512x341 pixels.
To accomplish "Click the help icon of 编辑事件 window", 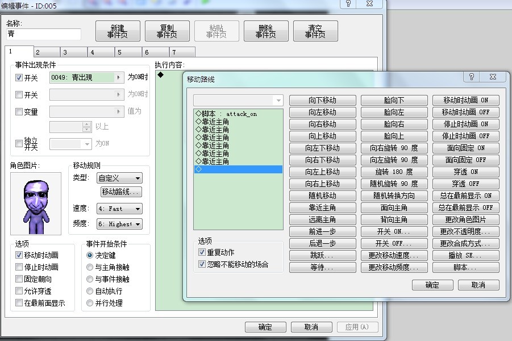I will tap(348, 3).
